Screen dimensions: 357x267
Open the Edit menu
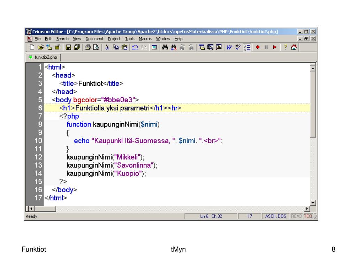[x=48, y=39]
